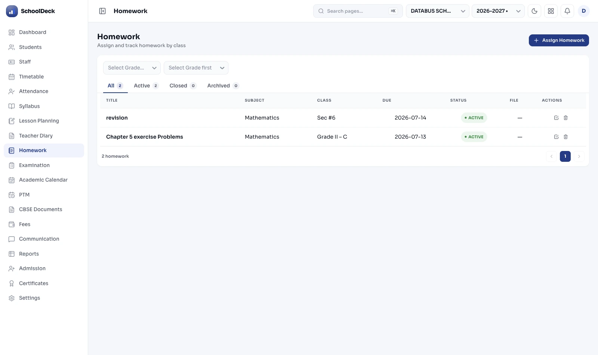Go to next page arrow
This screenshot has height=355, width=598.
pos(579,157)
